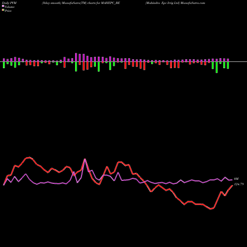
Task: Click the '124.79' price end label
Action: 239,184
